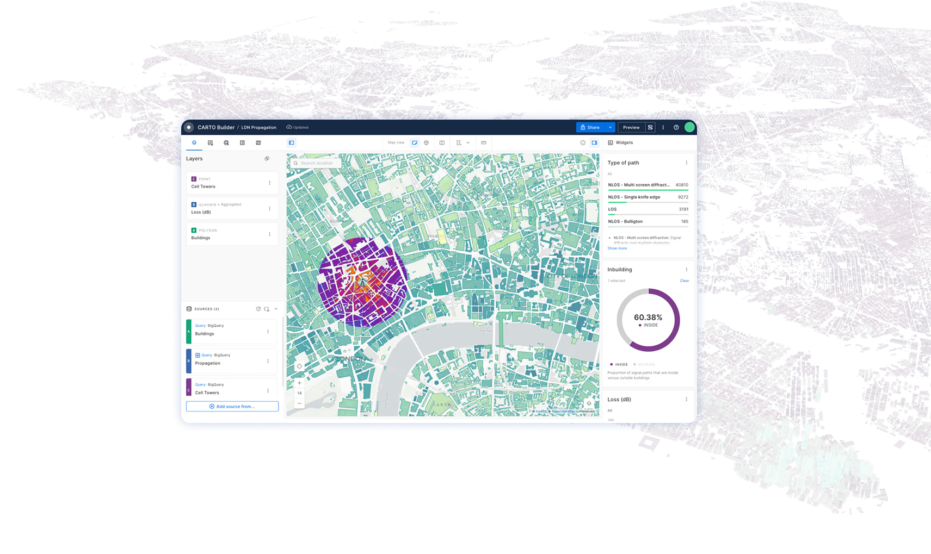Open the Legend tab icon in left panel
931x554 pixels.
[243, 143]
